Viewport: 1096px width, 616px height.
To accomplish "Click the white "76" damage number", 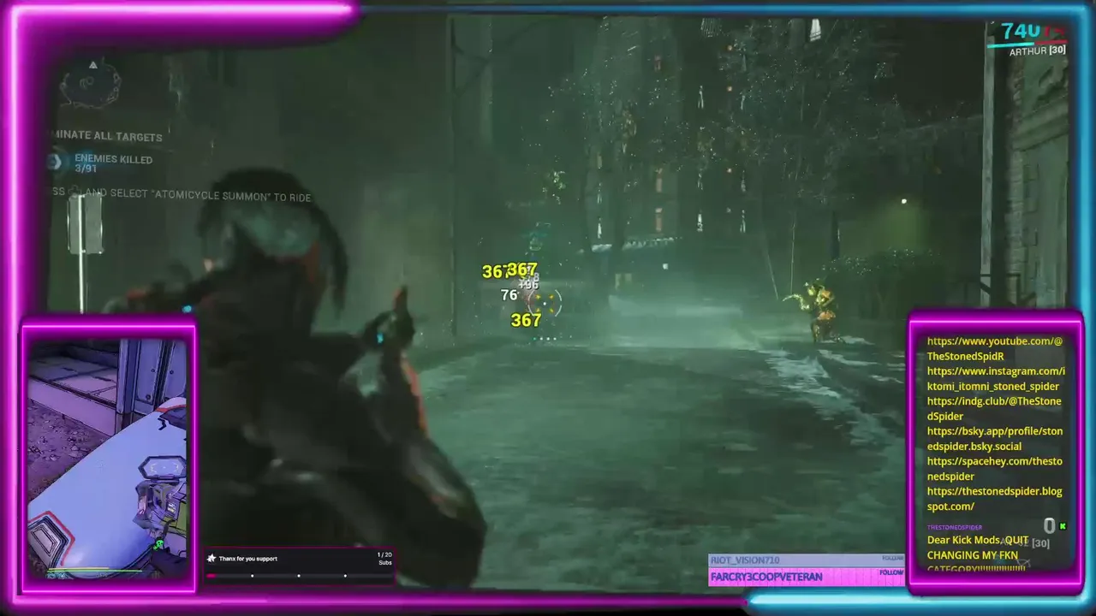I will point(509,295).
